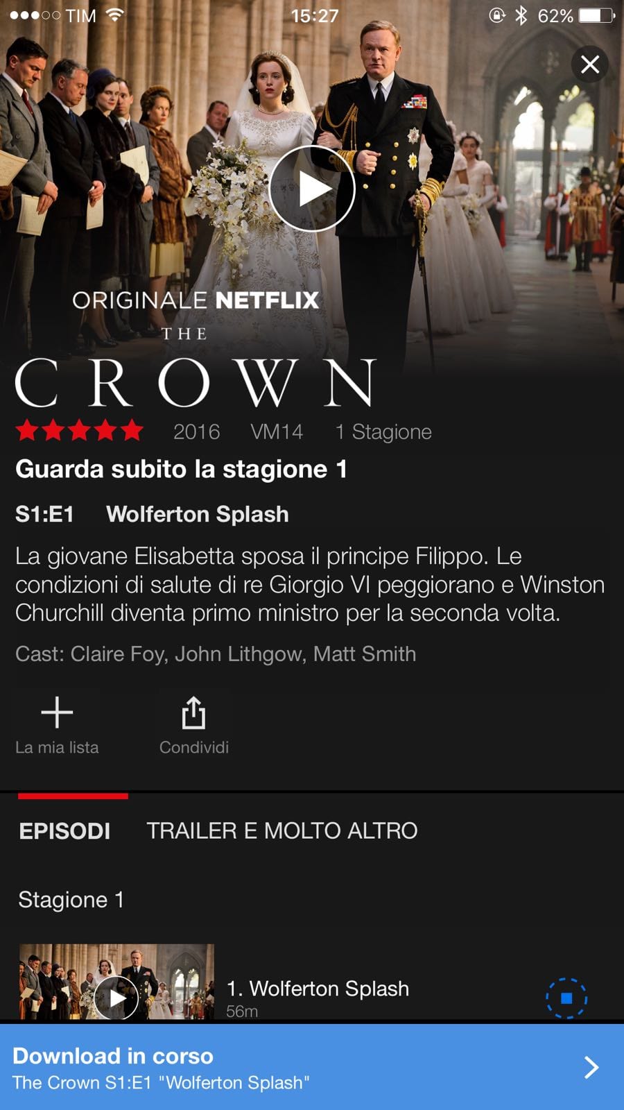624x1110 pixels.
Task: Tap the Condividi text label
Action: (x=194, y=747)
